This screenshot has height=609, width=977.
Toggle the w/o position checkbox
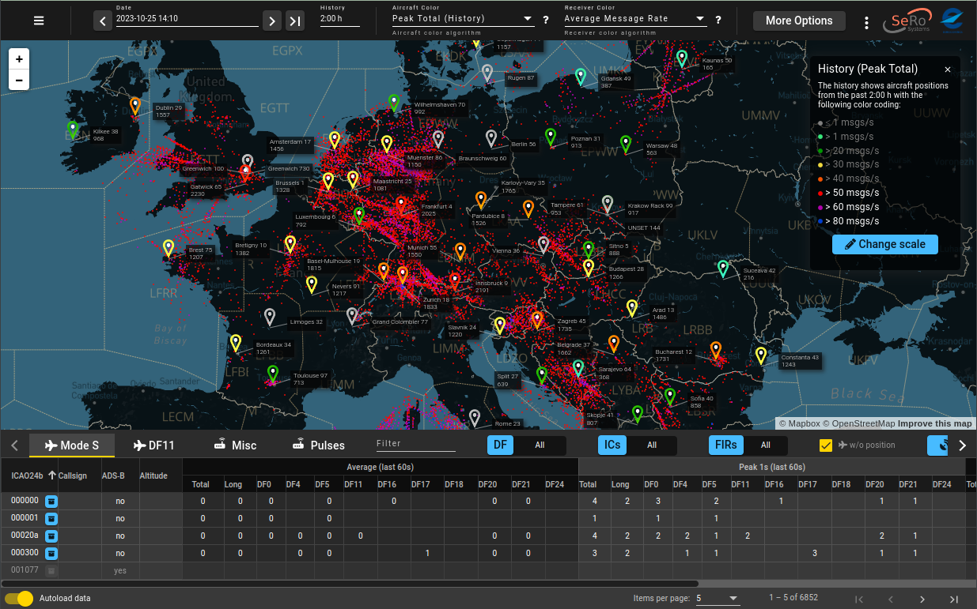point(826,445)
